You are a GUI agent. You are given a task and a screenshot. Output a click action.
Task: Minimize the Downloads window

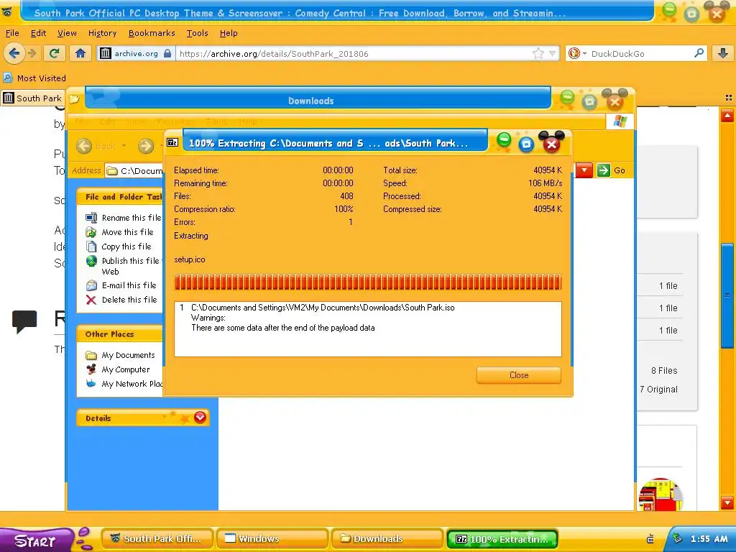click(x=567, y=97)
